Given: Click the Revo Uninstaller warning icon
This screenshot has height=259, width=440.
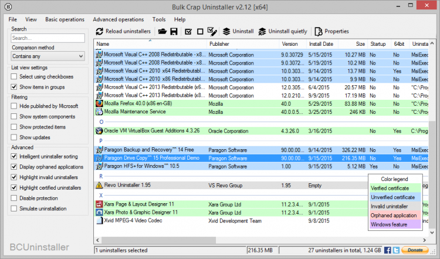Looking at the screenshot, I should click(x=99, y=185).
